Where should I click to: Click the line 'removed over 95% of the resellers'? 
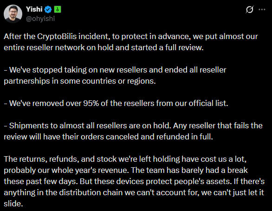(x=116, y=103)
